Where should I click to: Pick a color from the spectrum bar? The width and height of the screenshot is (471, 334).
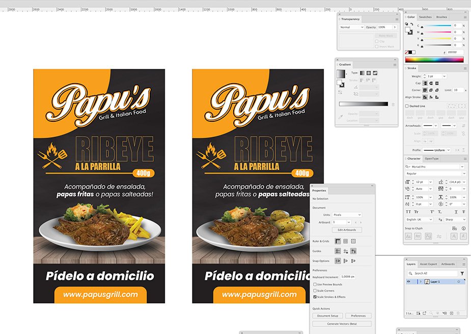tap(434, 59)
